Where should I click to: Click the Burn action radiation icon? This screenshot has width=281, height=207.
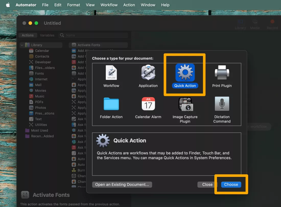tap(74, 170)
